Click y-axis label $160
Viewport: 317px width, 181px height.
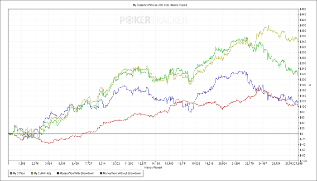point(303,90)
